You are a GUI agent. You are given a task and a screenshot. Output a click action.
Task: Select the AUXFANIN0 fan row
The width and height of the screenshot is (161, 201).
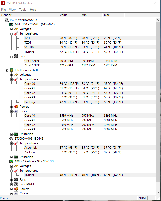90,65
